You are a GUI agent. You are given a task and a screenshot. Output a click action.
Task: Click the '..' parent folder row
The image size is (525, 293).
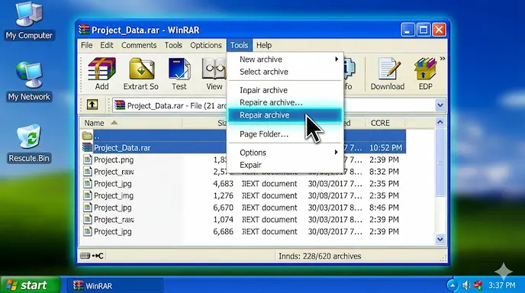[243, 136]
